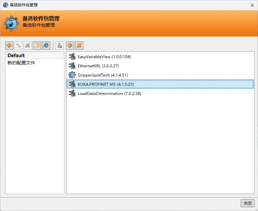Click the user with checkmark icon
Screen dimensions: 258x211
coord(60,45)
